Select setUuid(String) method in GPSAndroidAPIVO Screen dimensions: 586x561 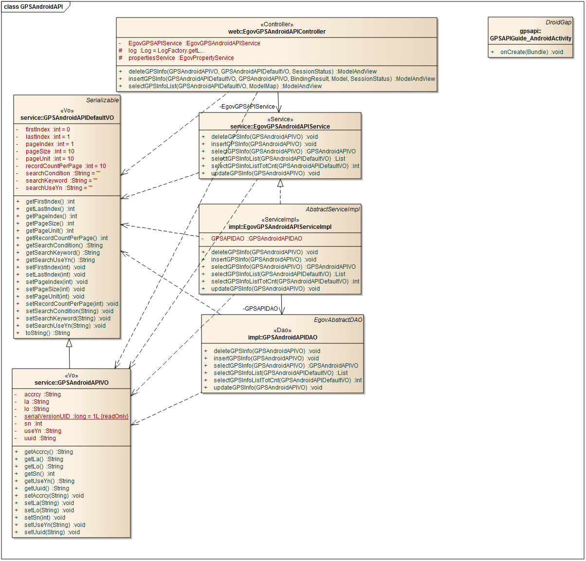coord(52,532)
